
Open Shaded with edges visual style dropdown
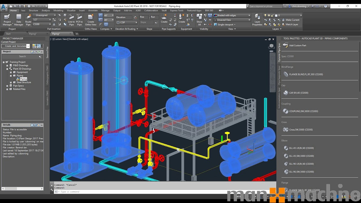232,15
